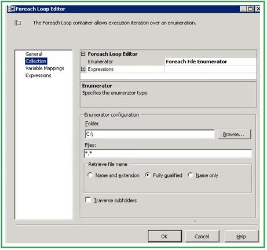
Task: Select the Enumerator property label
Action: [100, 61]
